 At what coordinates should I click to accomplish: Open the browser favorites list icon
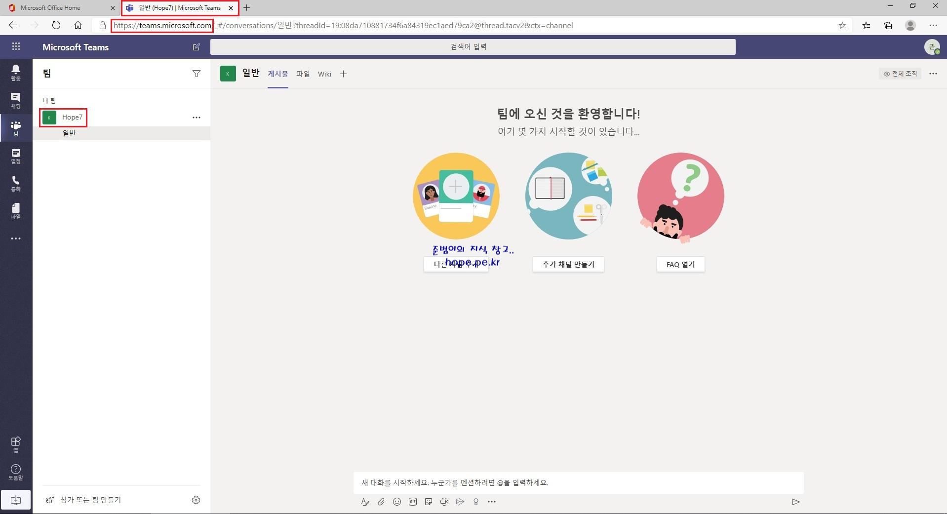[x=866, y=26]
